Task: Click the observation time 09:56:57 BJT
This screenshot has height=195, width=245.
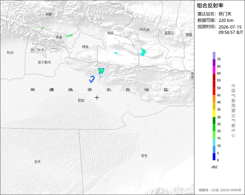Action: click(231, 32)
